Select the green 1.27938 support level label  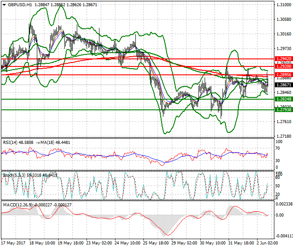(x=284, y=110)
